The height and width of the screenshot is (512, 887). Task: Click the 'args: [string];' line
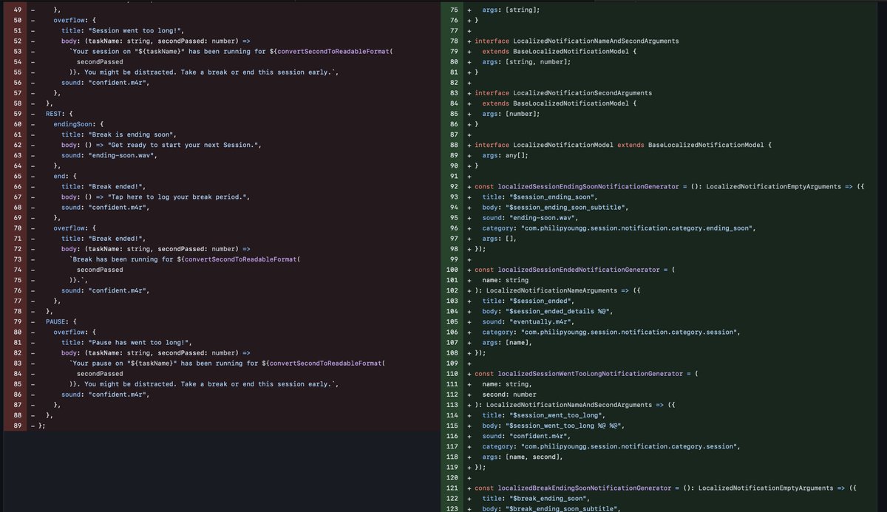[511, 10]
